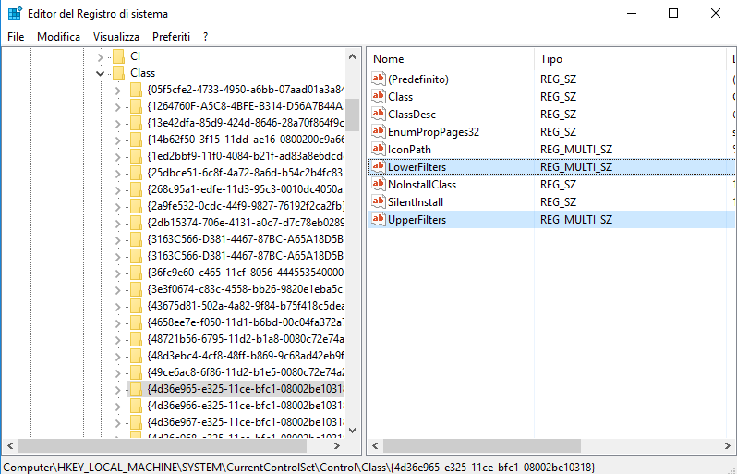Screen dimensions: 737x474
Task: Click the UpperFilters value icon
Action: click(379, 220)
